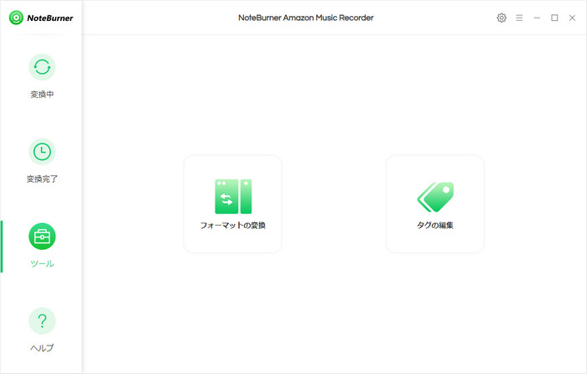This screenshot has width=587, height=374.
Task: Click the ツール sidebar label
Action: pyautogui.click(x=42, y=263)
